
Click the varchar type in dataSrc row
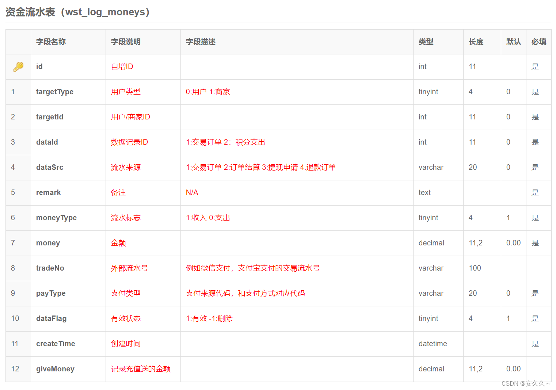pos(431,167)
